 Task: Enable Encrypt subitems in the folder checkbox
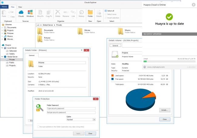click(x=38, y=127)
